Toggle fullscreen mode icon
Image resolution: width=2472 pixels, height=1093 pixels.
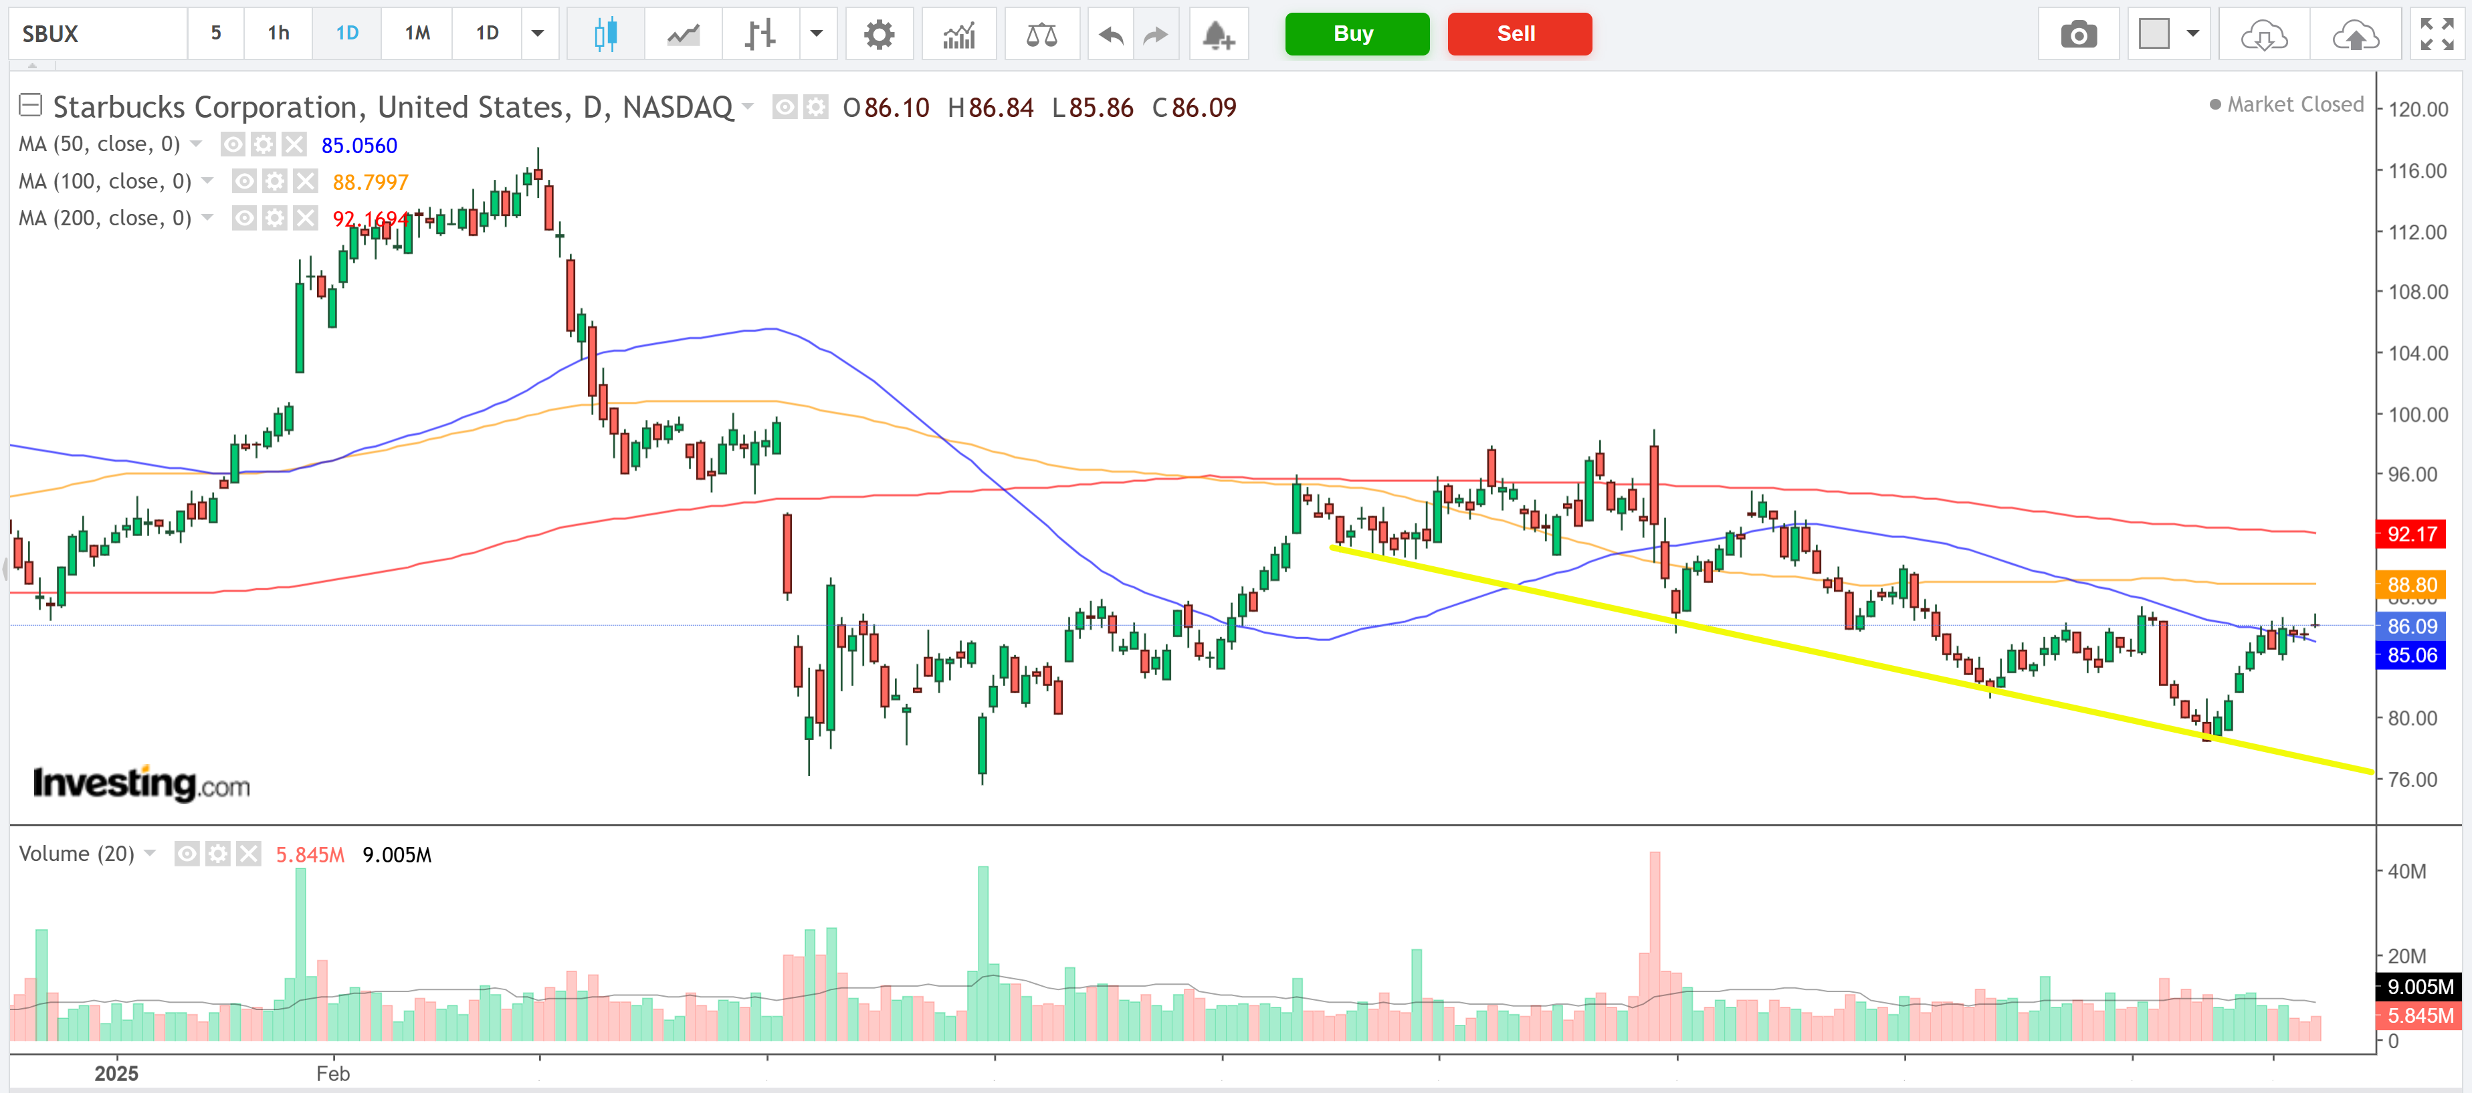2437,35
